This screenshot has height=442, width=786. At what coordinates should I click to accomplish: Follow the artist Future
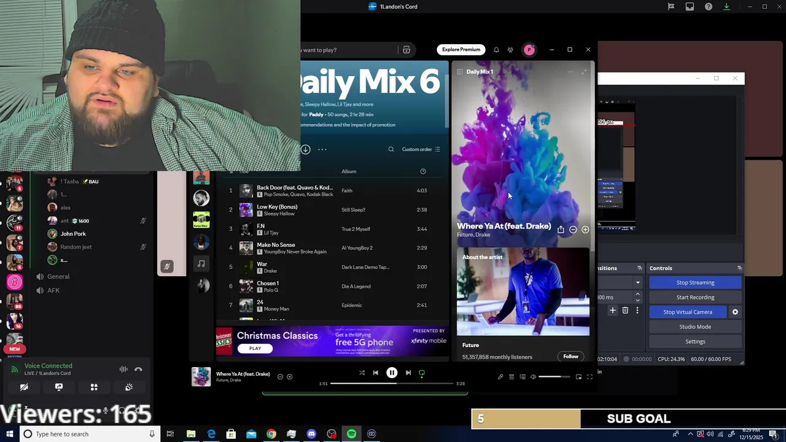coord(570,357)
